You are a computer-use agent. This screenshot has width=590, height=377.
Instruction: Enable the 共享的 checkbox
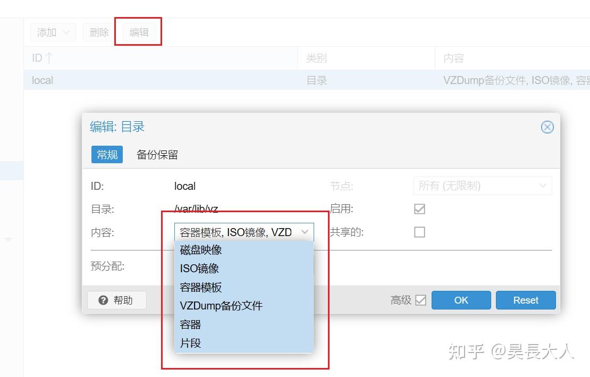(x=419, y=232)
